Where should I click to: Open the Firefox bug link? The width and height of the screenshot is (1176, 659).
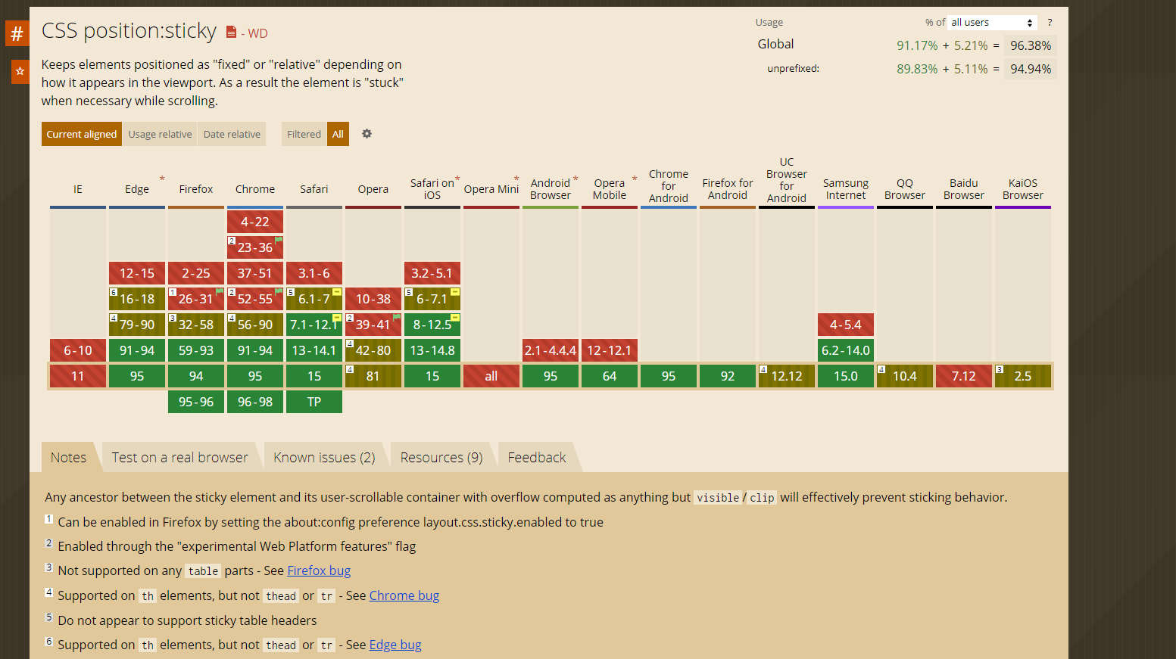pos(319,570)
